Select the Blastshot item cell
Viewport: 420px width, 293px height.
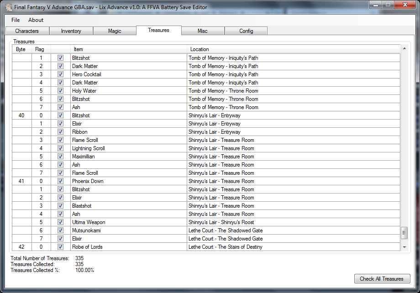click(x=129, y=206)
